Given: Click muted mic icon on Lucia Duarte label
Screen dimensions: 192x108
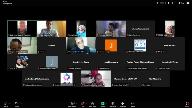Looking at the screenshot, I should [x=68, y=35].
